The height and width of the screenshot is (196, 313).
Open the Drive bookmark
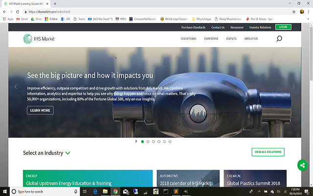[36, 19]
